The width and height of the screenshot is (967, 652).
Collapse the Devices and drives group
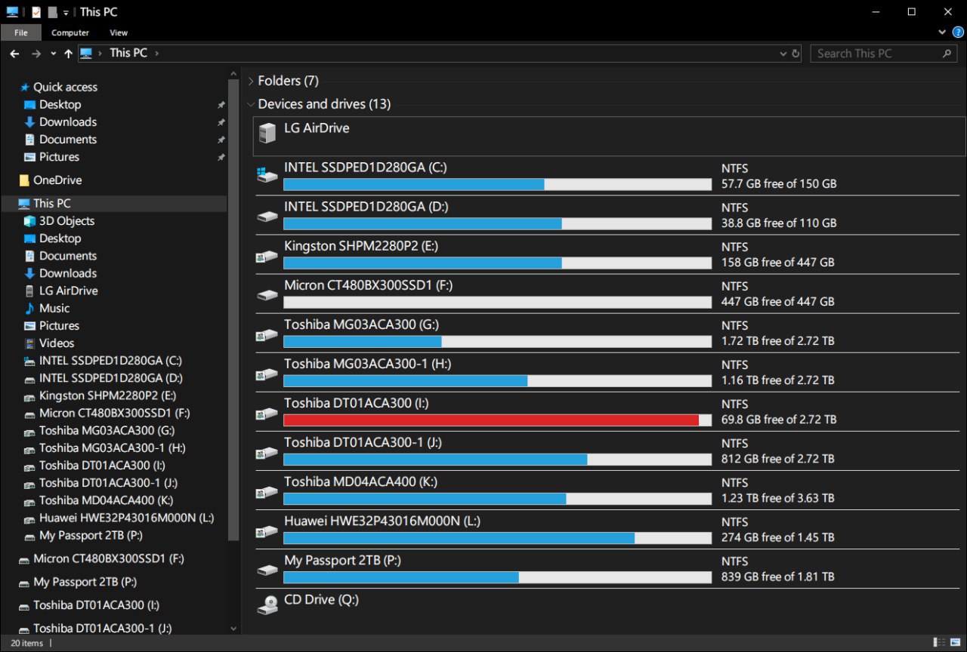click(x=251, y=104)
